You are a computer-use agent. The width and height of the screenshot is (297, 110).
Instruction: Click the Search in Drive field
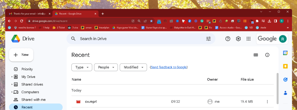[141, 39]
